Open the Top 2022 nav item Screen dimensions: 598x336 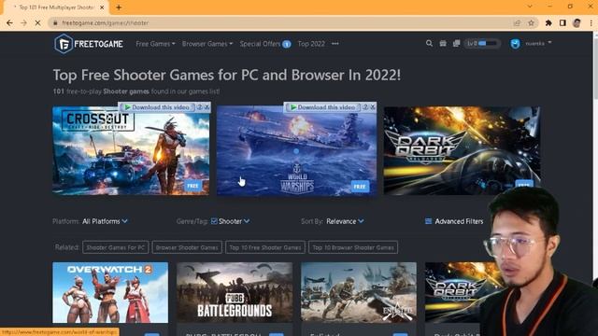coord(311,44)
